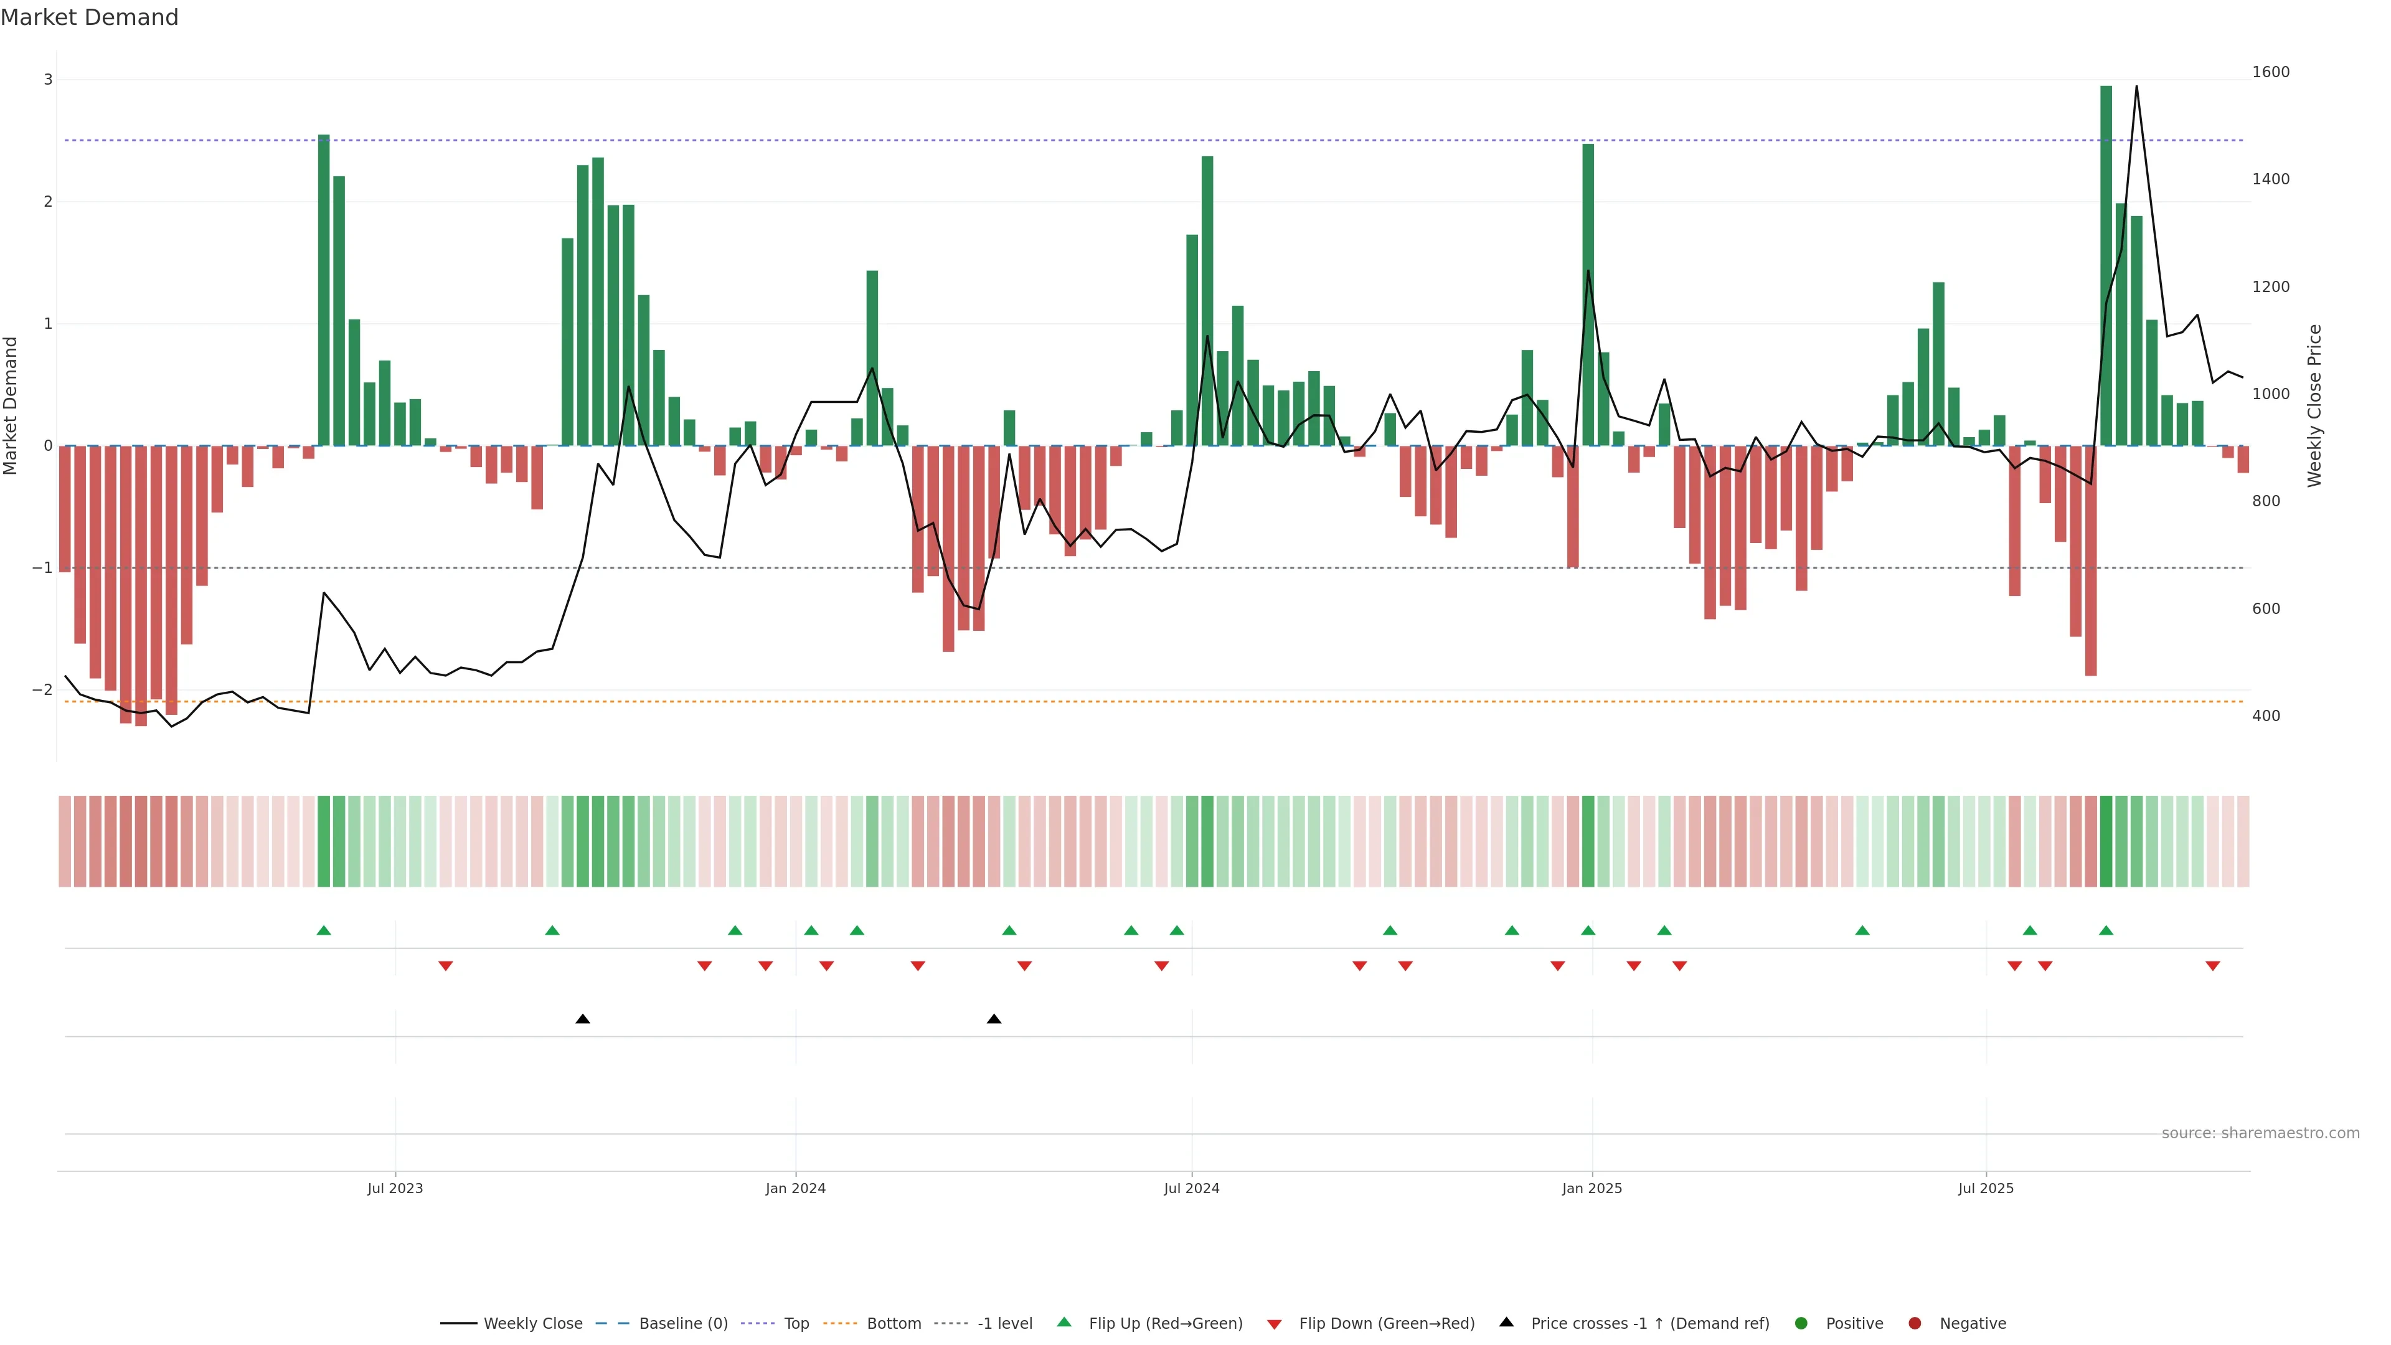Viewport: 2391px width, 1345px height.
Task: Click the red Negative circle legend icon
Action: click(1915, 1323)
